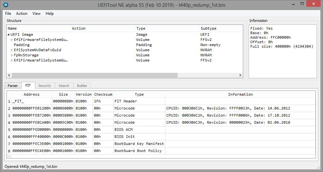Click row header number 8 in FIT table
The height and width of the screenshot is (172, 323).
pos(9,151)
